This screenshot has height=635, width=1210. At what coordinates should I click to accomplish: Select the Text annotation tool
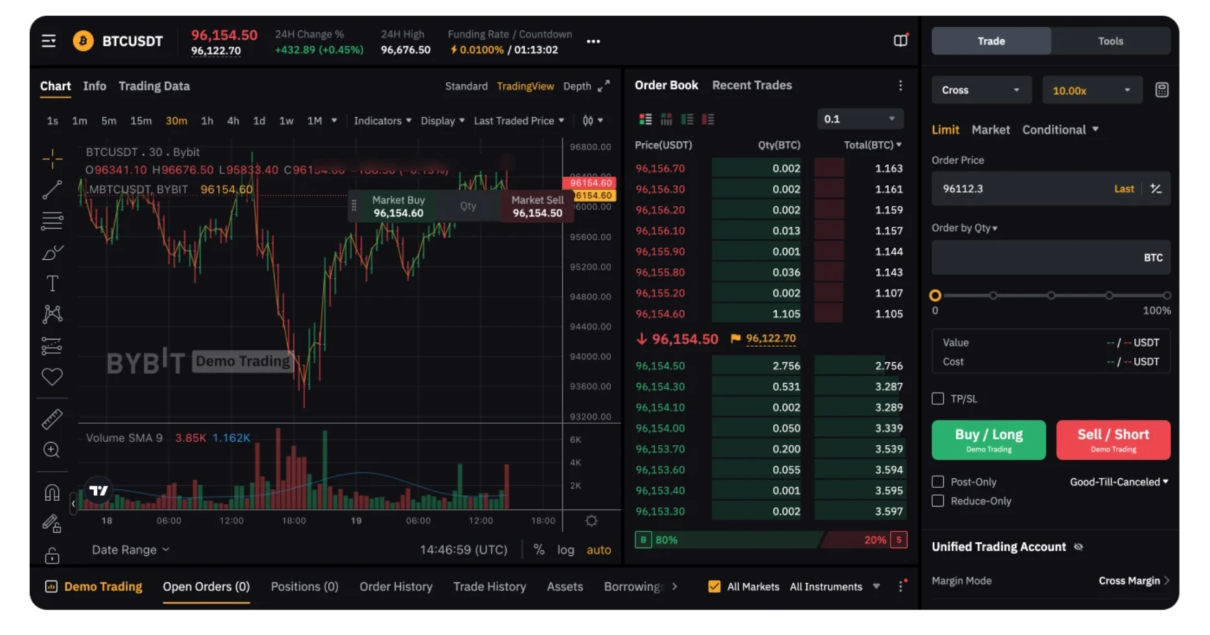52,283
